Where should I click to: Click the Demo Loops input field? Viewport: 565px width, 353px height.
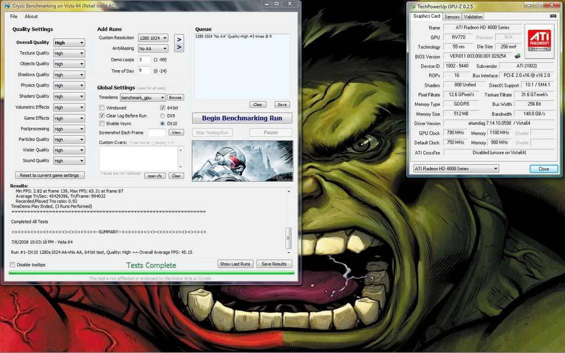144,60
